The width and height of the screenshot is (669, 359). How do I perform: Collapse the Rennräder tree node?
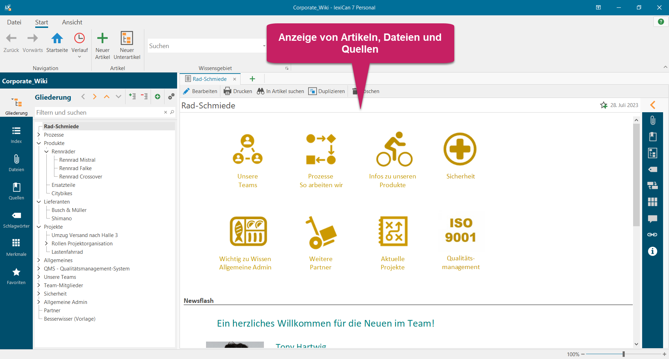(x=46, y=152)
